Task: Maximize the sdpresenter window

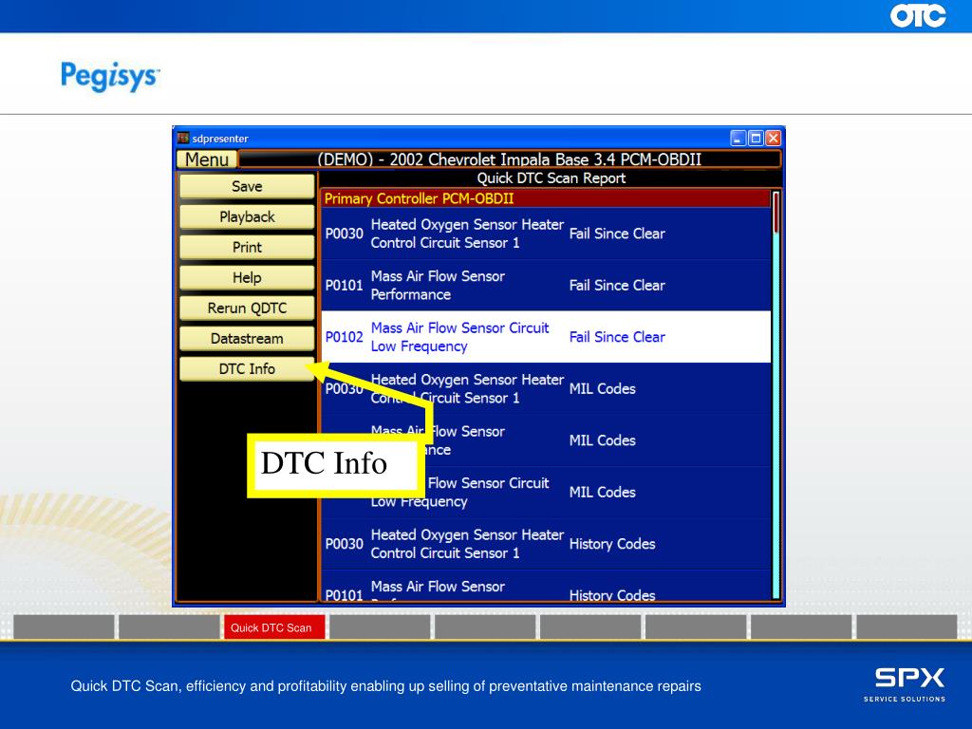Action: click(x=756, y=139)
